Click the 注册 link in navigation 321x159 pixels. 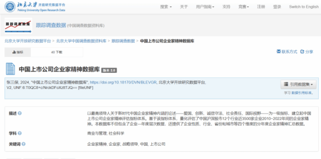pyautogui.click(x=261, y=7)
